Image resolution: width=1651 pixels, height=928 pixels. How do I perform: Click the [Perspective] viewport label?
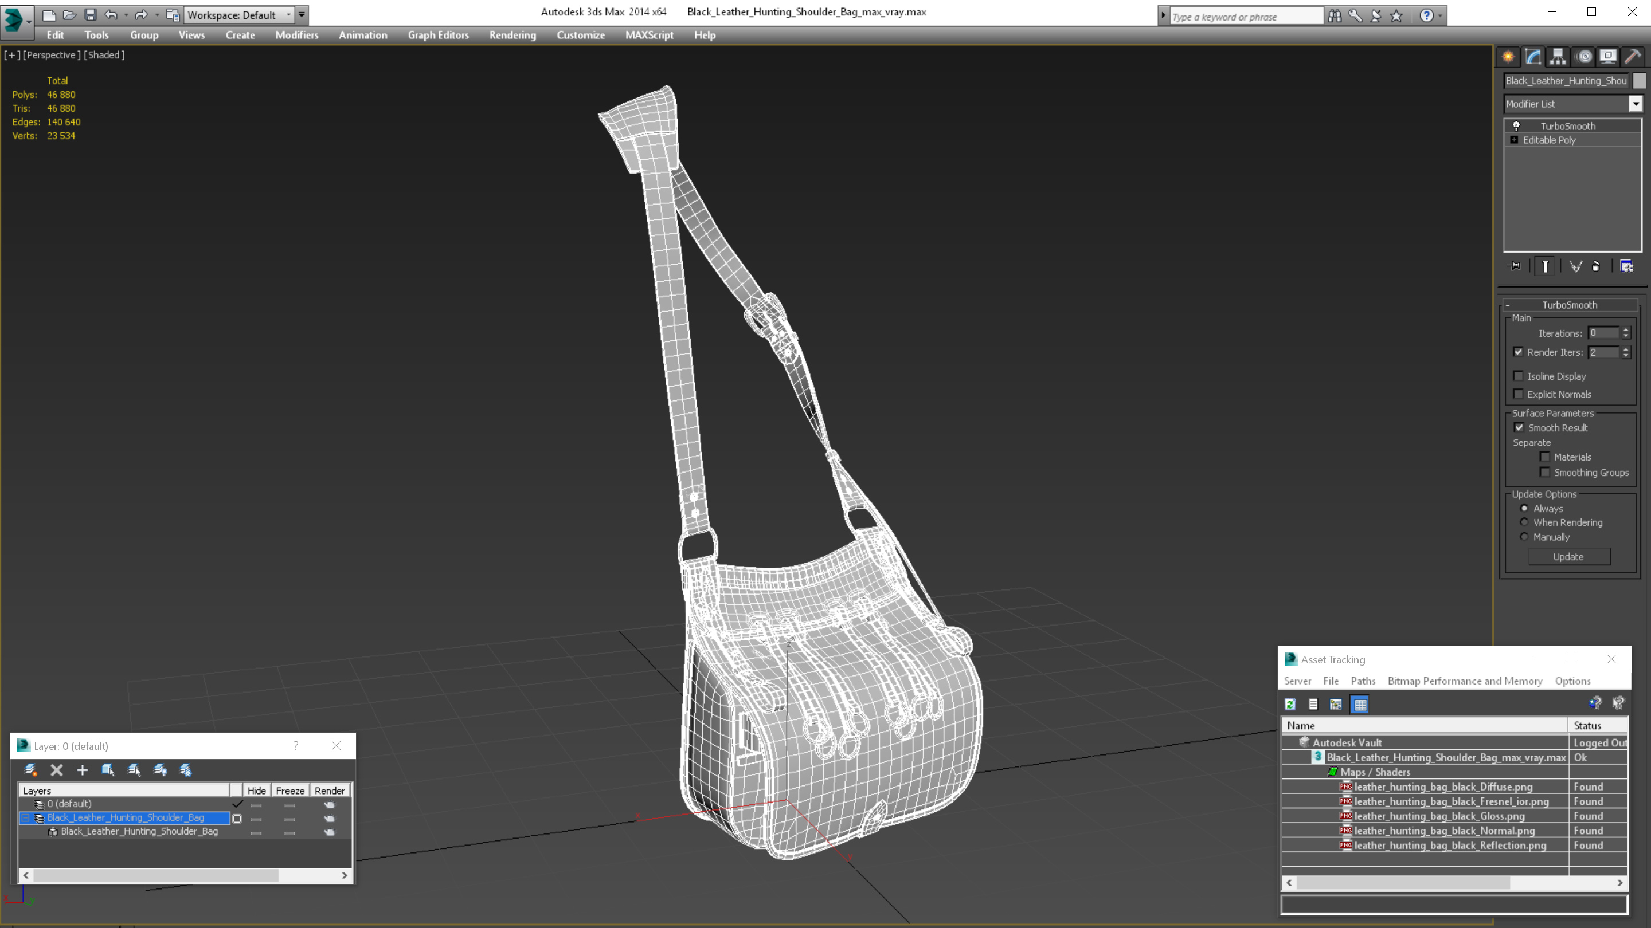point(52,55)
